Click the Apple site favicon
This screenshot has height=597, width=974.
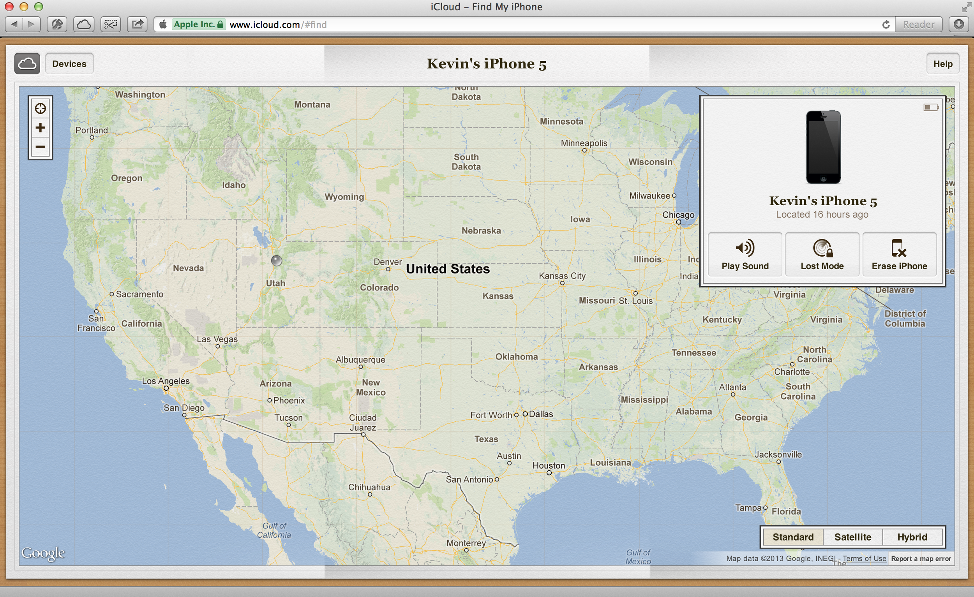point(163,25)
